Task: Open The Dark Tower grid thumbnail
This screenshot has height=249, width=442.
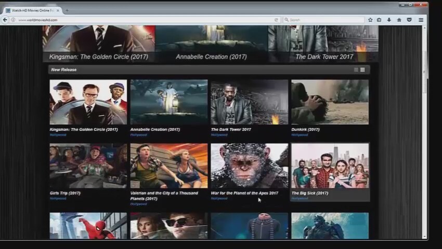Action: tap(250, 102)
